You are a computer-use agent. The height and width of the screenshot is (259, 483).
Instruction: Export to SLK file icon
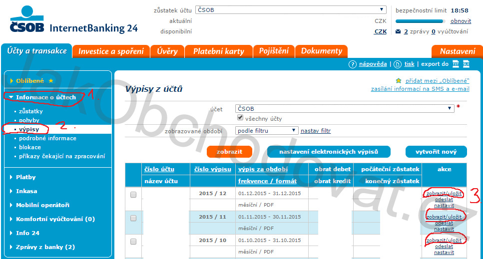pyautogui.click(x=466, y=64)
